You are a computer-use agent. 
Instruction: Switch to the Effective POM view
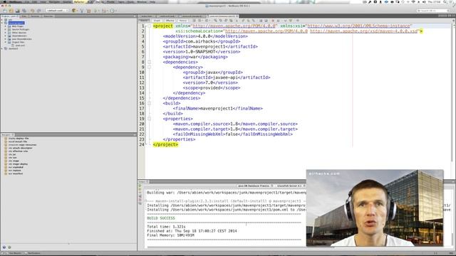[170, 21]
